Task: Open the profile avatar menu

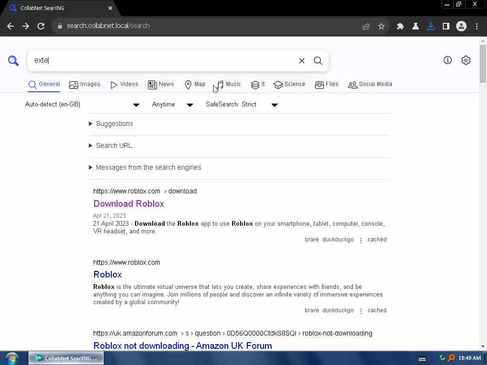Action: coord(461,26)
